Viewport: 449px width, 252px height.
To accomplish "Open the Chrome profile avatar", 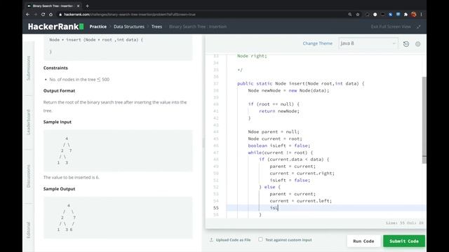I will pos(413,14).
